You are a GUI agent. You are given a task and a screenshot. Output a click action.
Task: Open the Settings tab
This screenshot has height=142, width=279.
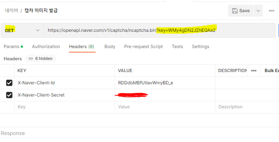pos(200,47)
